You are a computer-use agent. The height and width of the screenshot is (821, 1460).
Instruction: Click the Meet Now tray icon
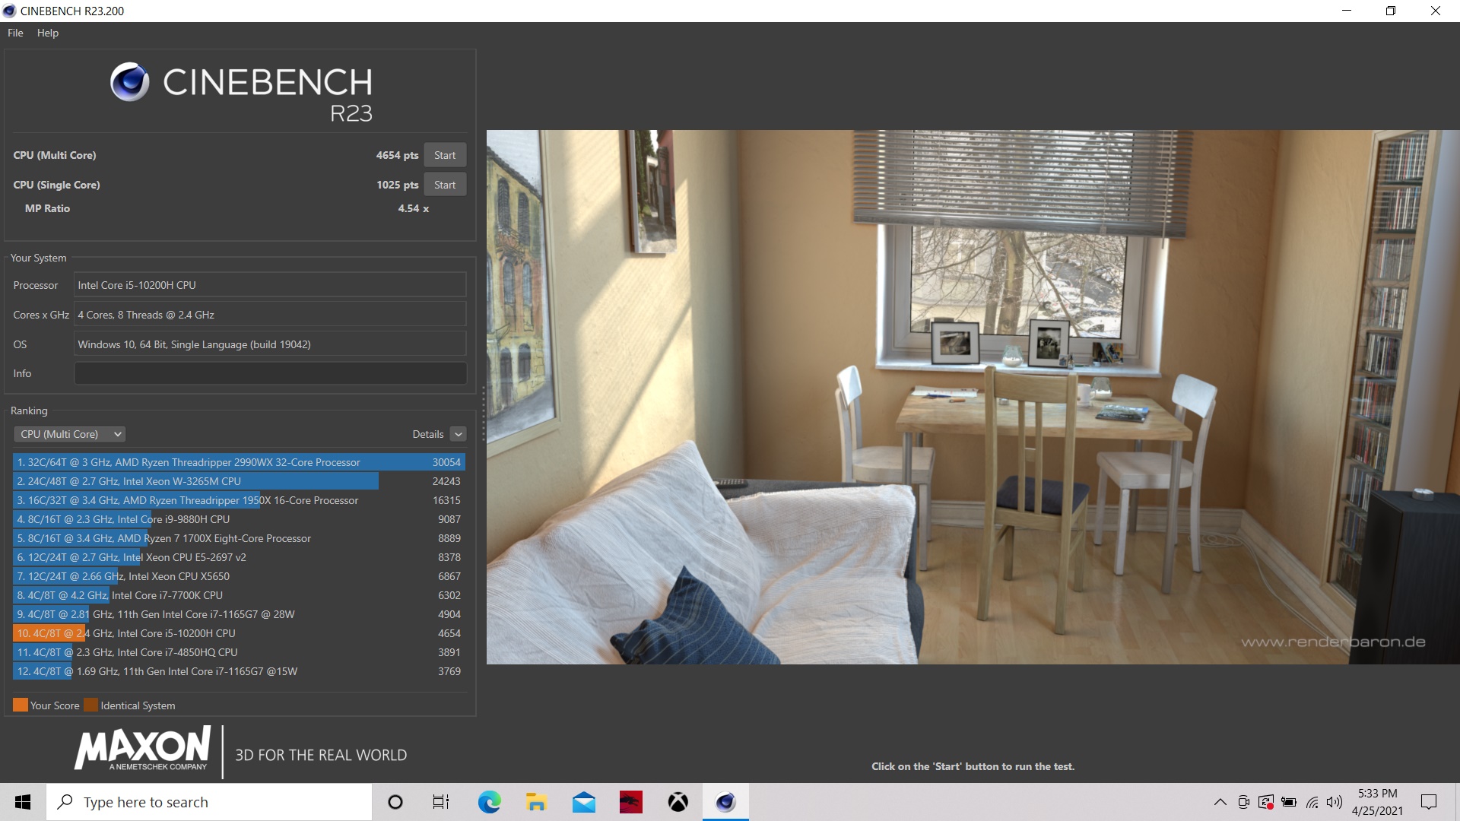1243,802
